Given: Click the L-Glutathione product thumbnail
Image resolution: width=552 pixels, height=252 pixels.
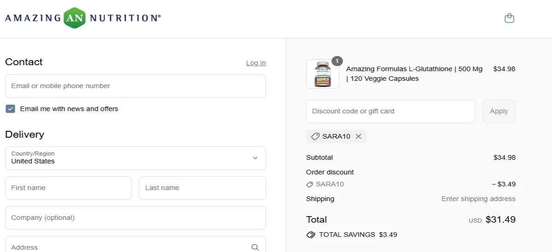Looking at the screenshot, I should [x=322, y=74].
